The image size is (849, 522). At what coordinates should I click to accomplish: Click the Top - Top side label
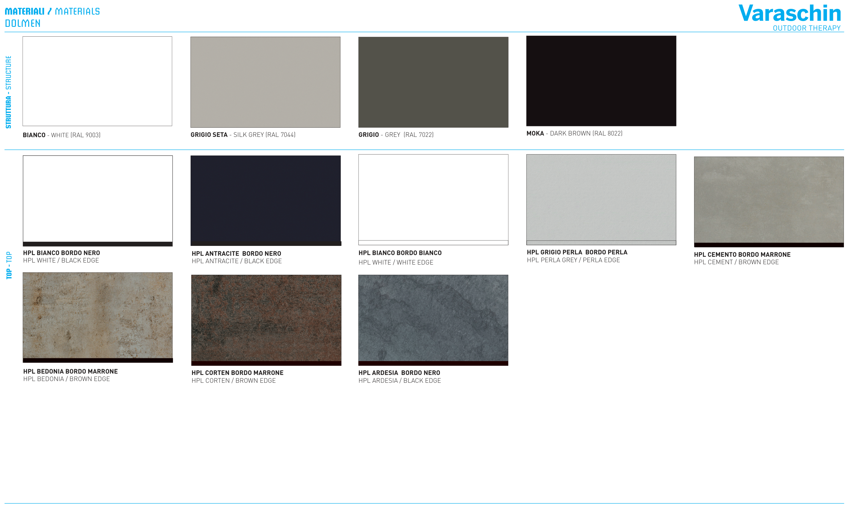click(9, 265)
